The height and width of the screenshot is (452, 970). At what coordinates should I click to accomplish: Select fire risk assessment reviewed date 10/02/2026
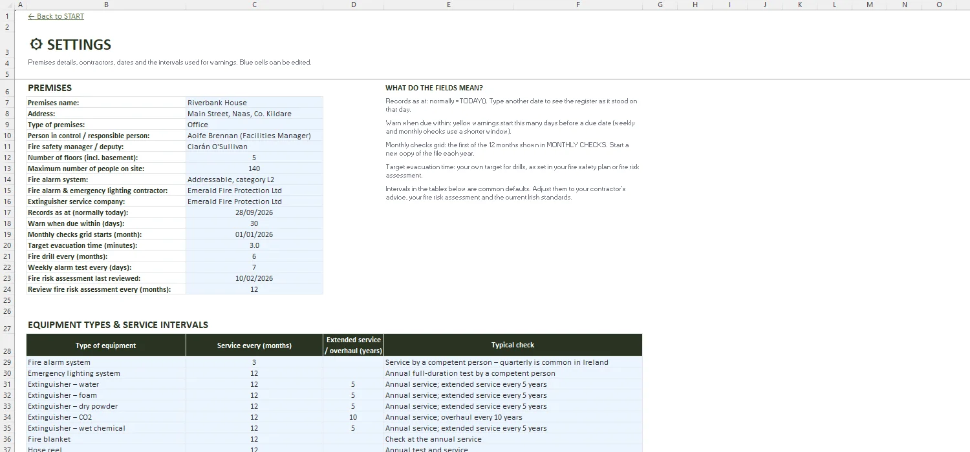pos(254,278)
